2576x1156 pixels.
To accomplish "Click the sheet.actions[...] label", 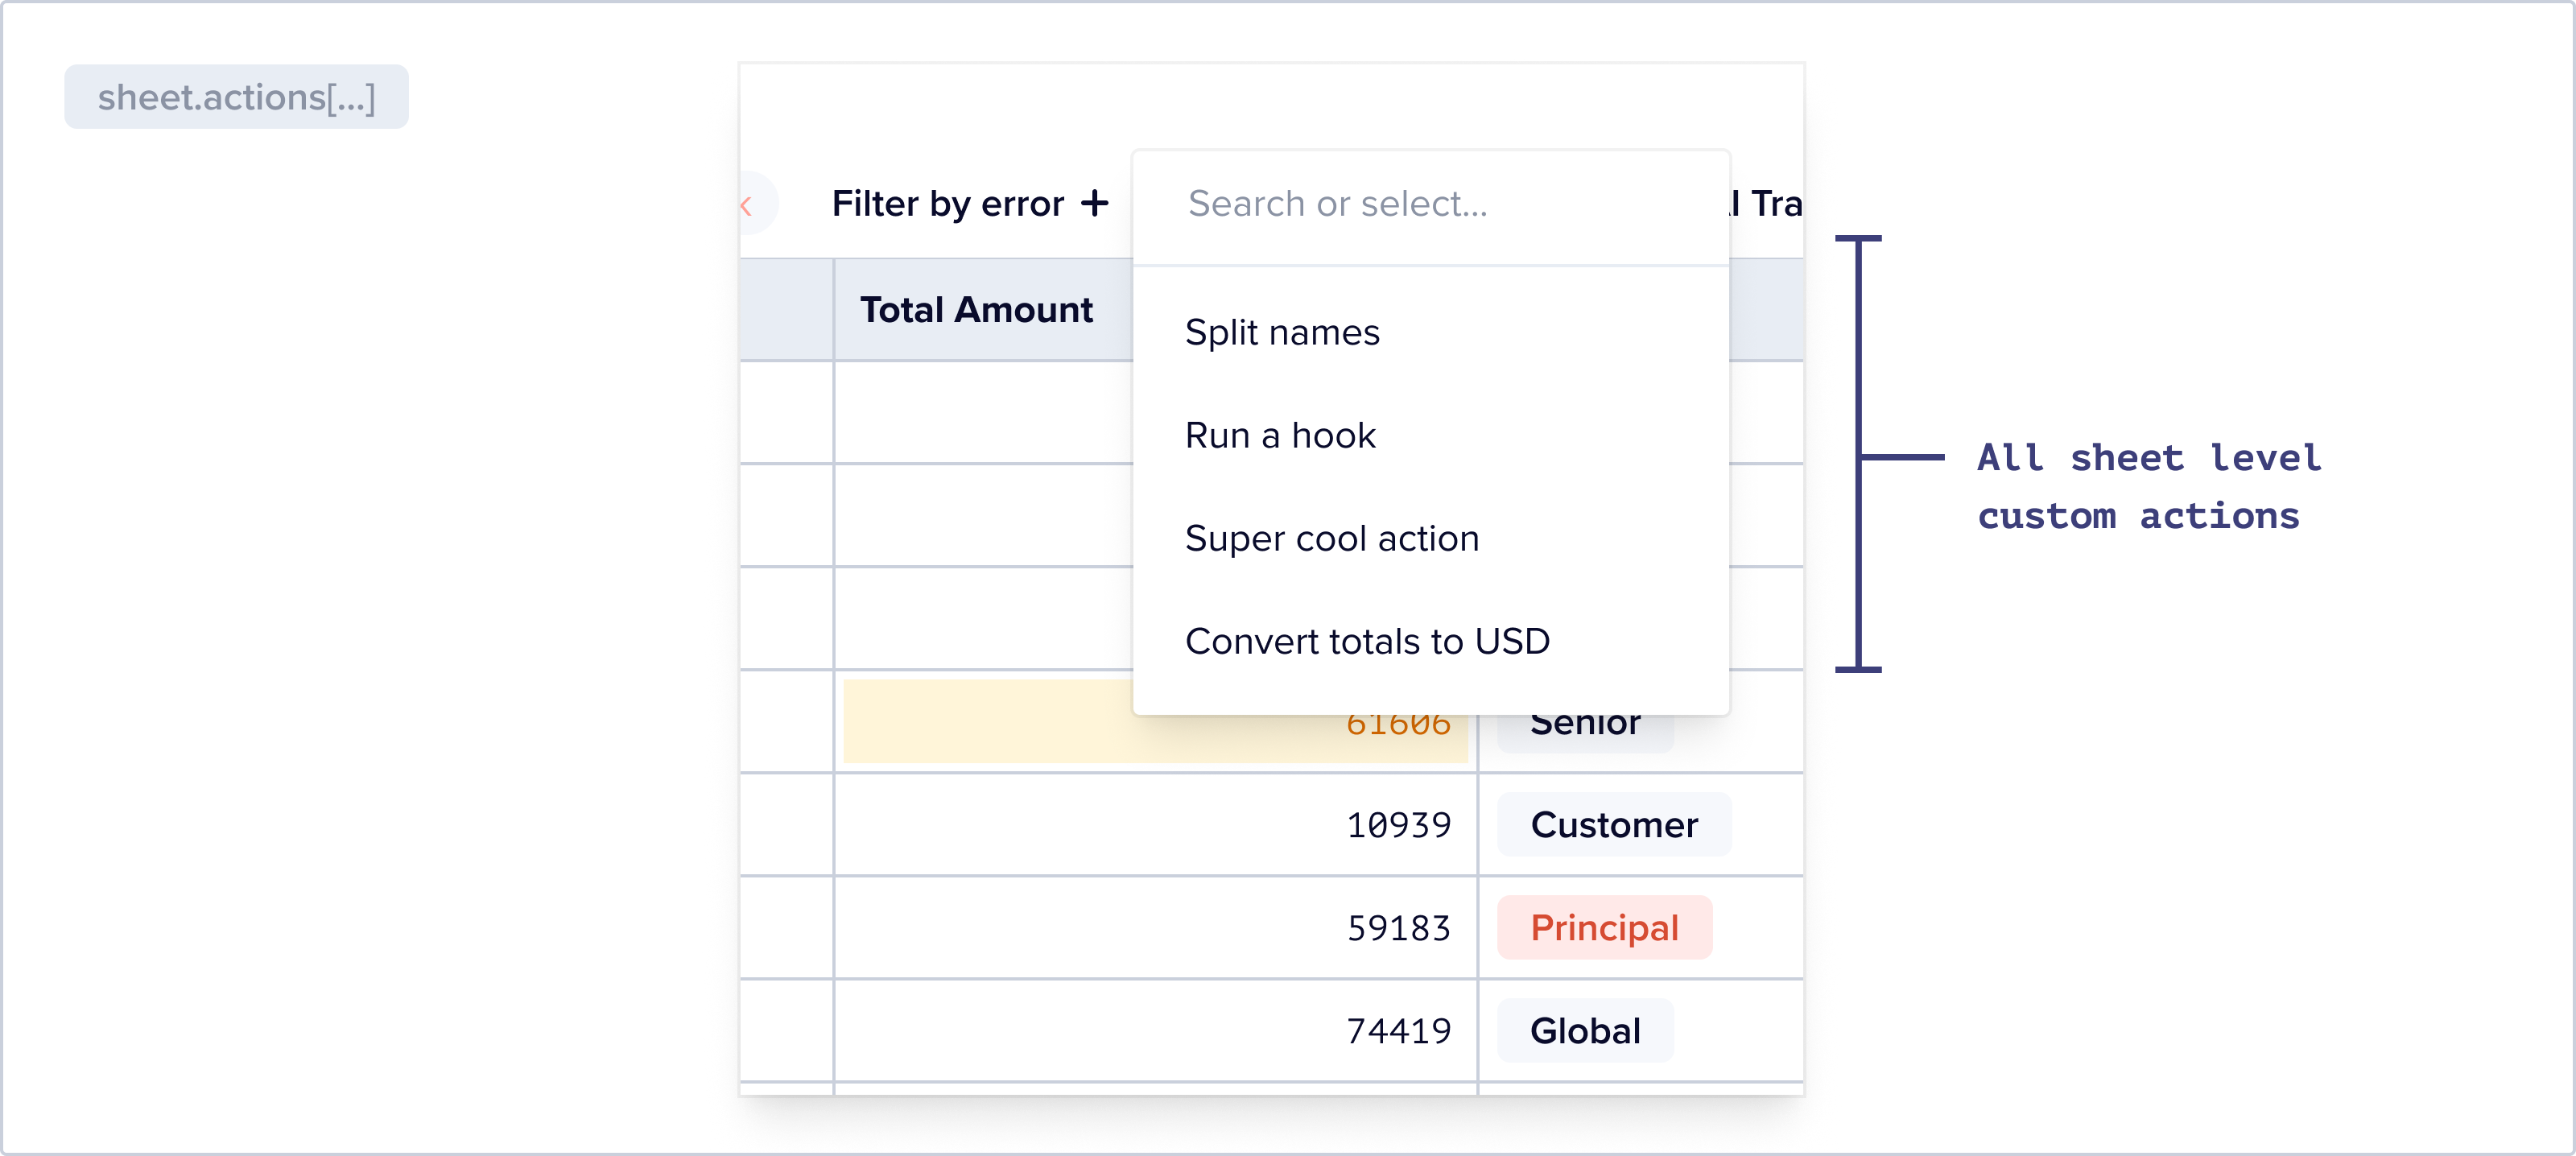I will point(236,97).
